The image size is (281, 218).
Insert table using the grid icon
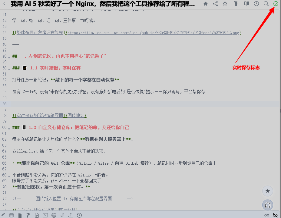point(12,215)
